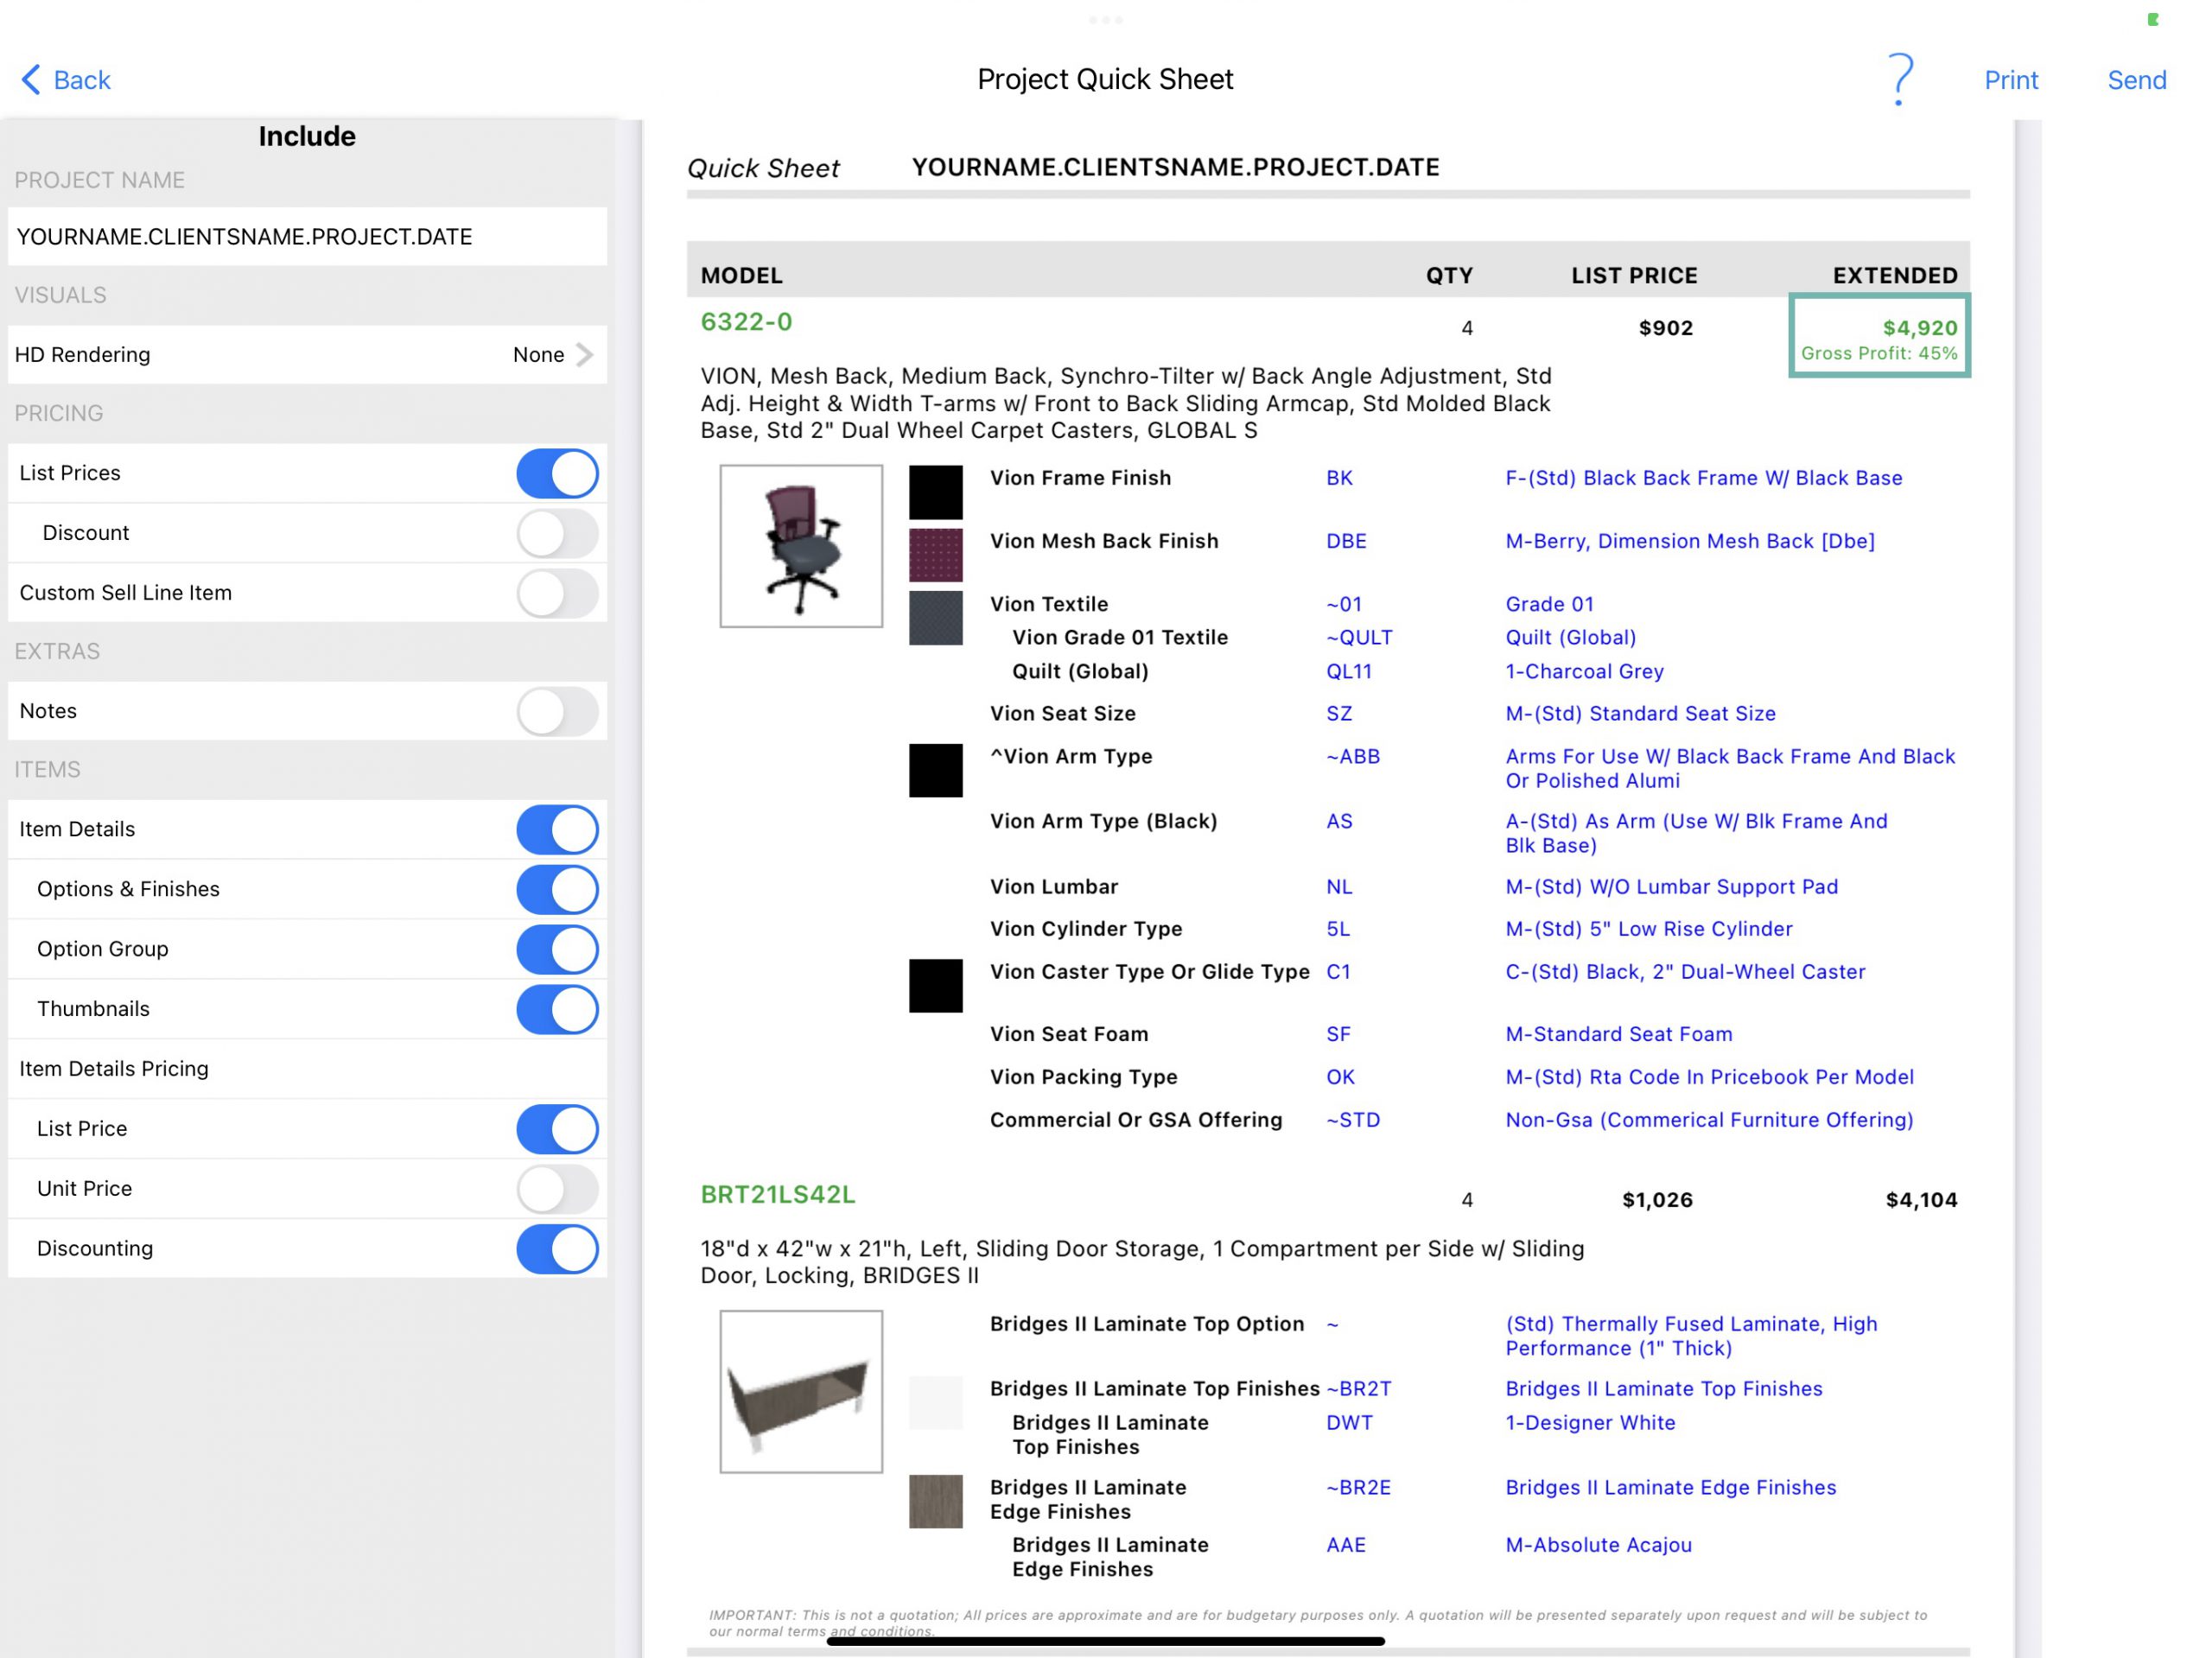
Task: Tap the charcoal Vion Textile swatch
Action: click(x=935, y=618)
